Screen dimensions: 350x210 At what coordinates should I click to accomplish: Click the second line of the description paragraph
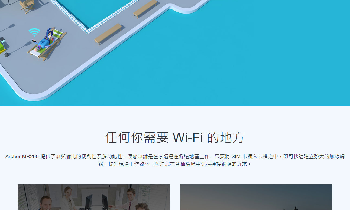(175, 164)
